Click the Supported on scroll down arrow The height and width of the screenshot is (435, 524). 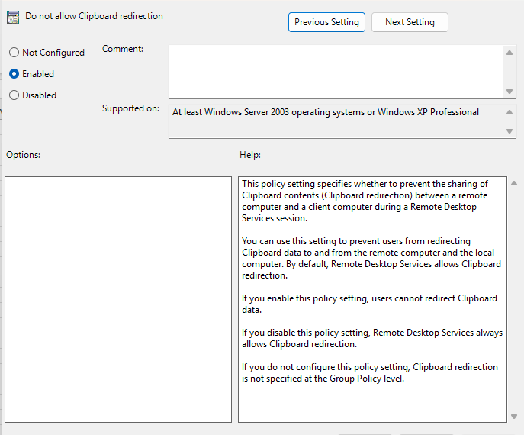tap(510, 131)
